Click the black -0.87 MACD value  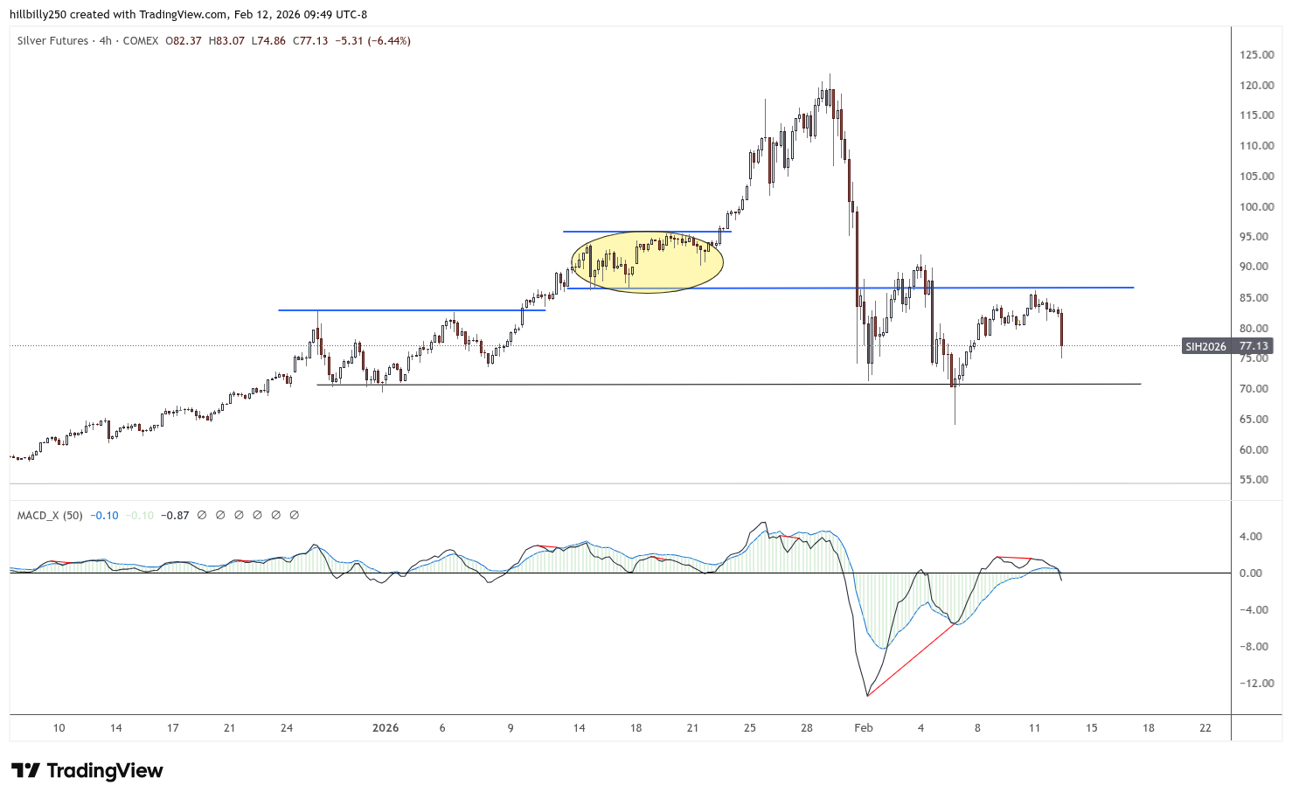(x=177, y=516)
